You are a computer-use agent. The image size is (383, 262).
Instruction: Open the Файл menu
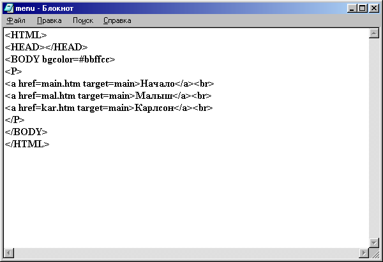16,20
